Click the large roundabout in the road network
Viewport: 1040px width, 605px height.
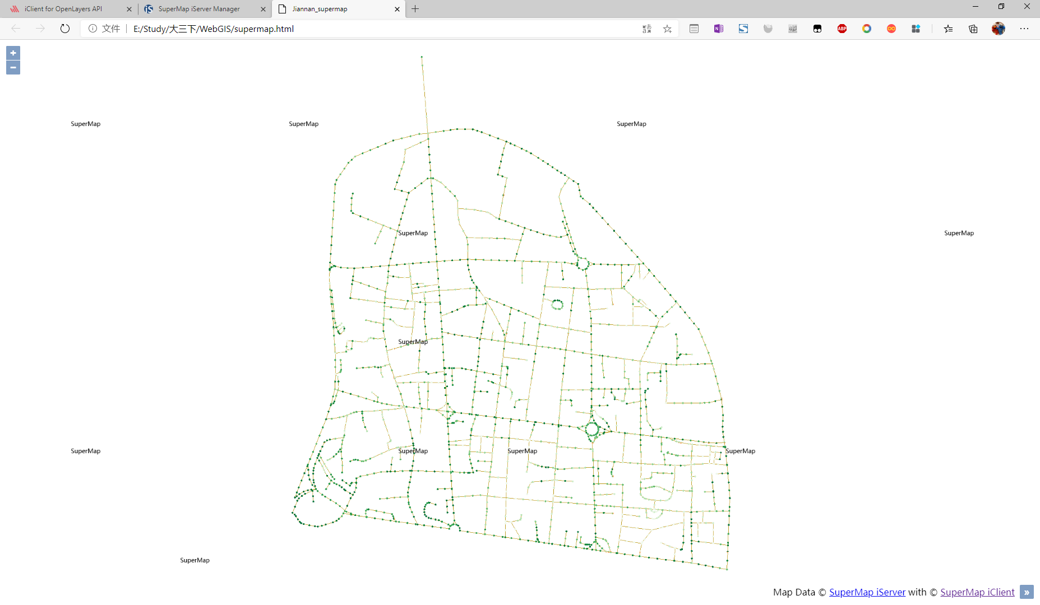tap(592, 430)
